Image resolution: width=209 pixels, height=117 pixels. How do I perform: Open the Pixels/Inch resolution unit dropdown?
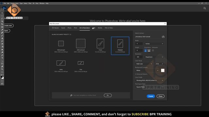pos(154,57)
